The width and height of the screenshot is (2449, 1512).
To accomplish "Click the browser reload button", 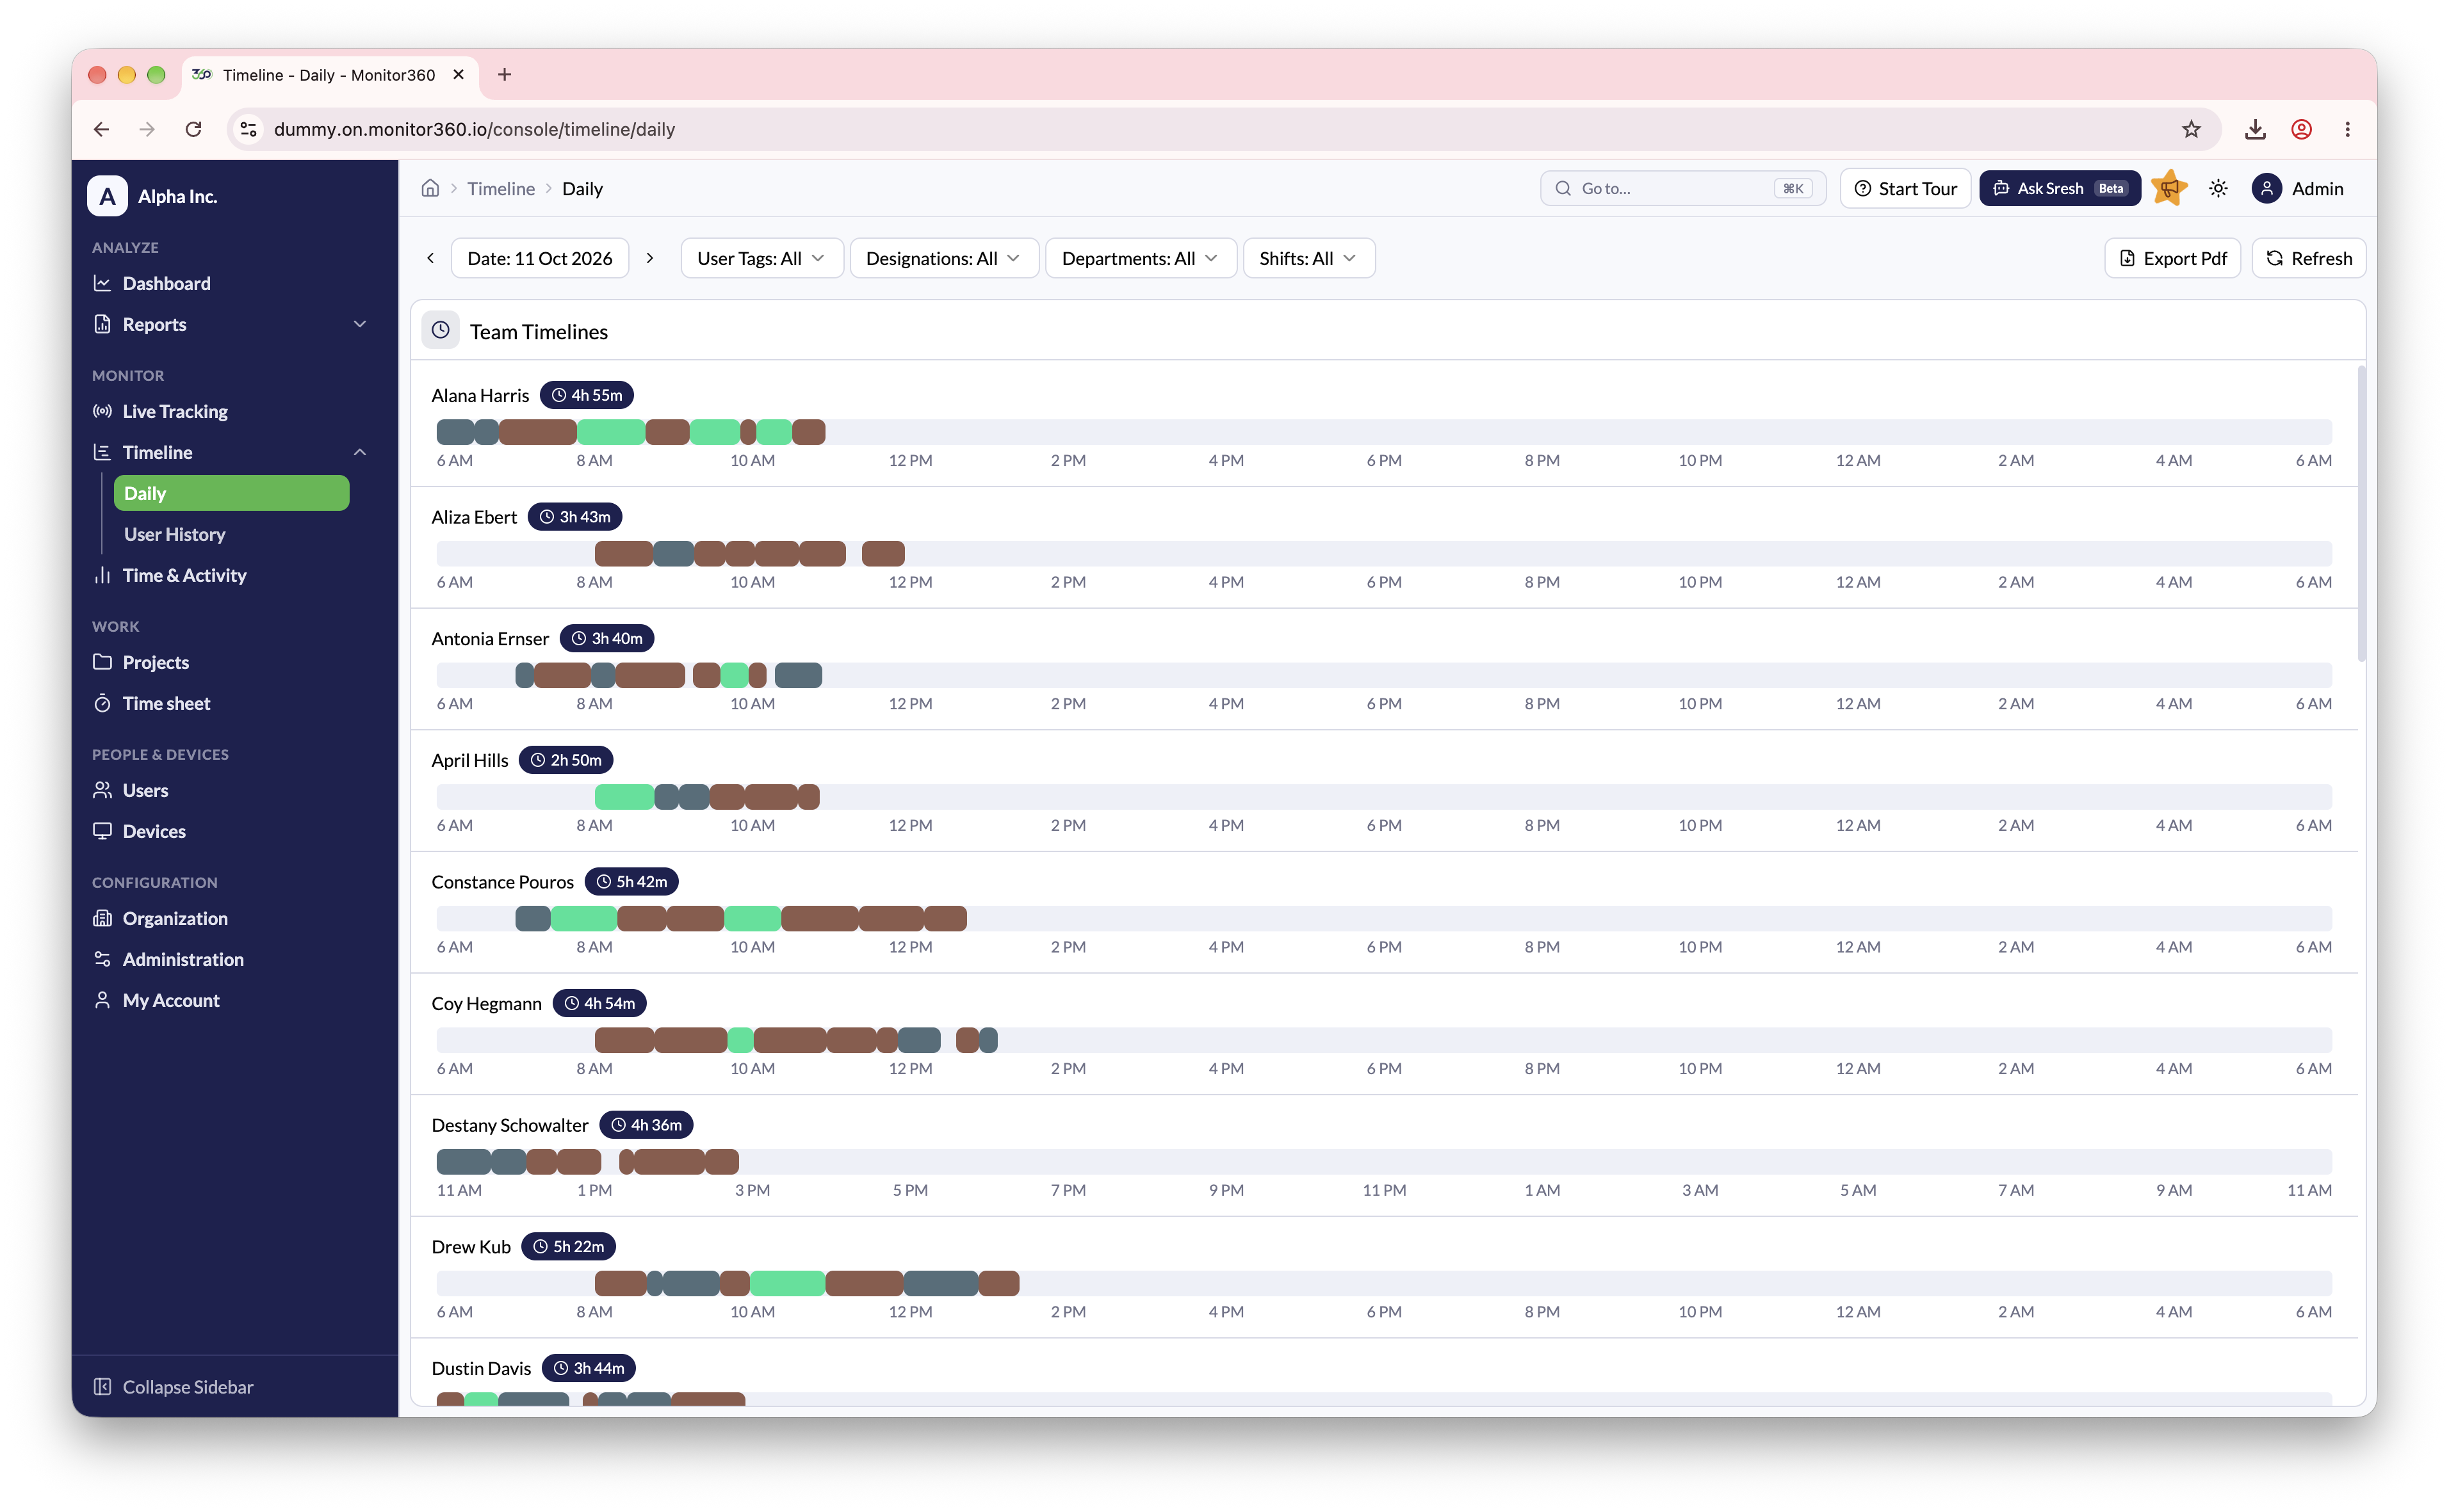I will 194,129.
